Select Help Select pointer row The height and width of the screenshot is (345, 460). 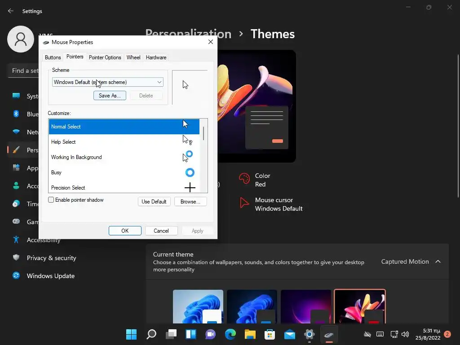point(124,142)
